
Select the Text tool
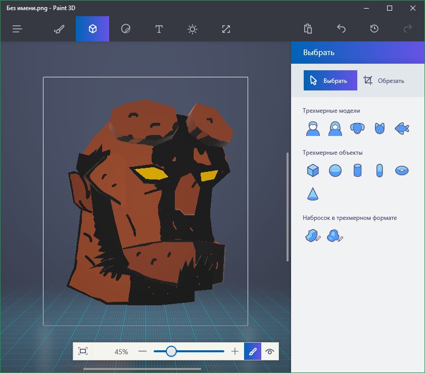159,29
